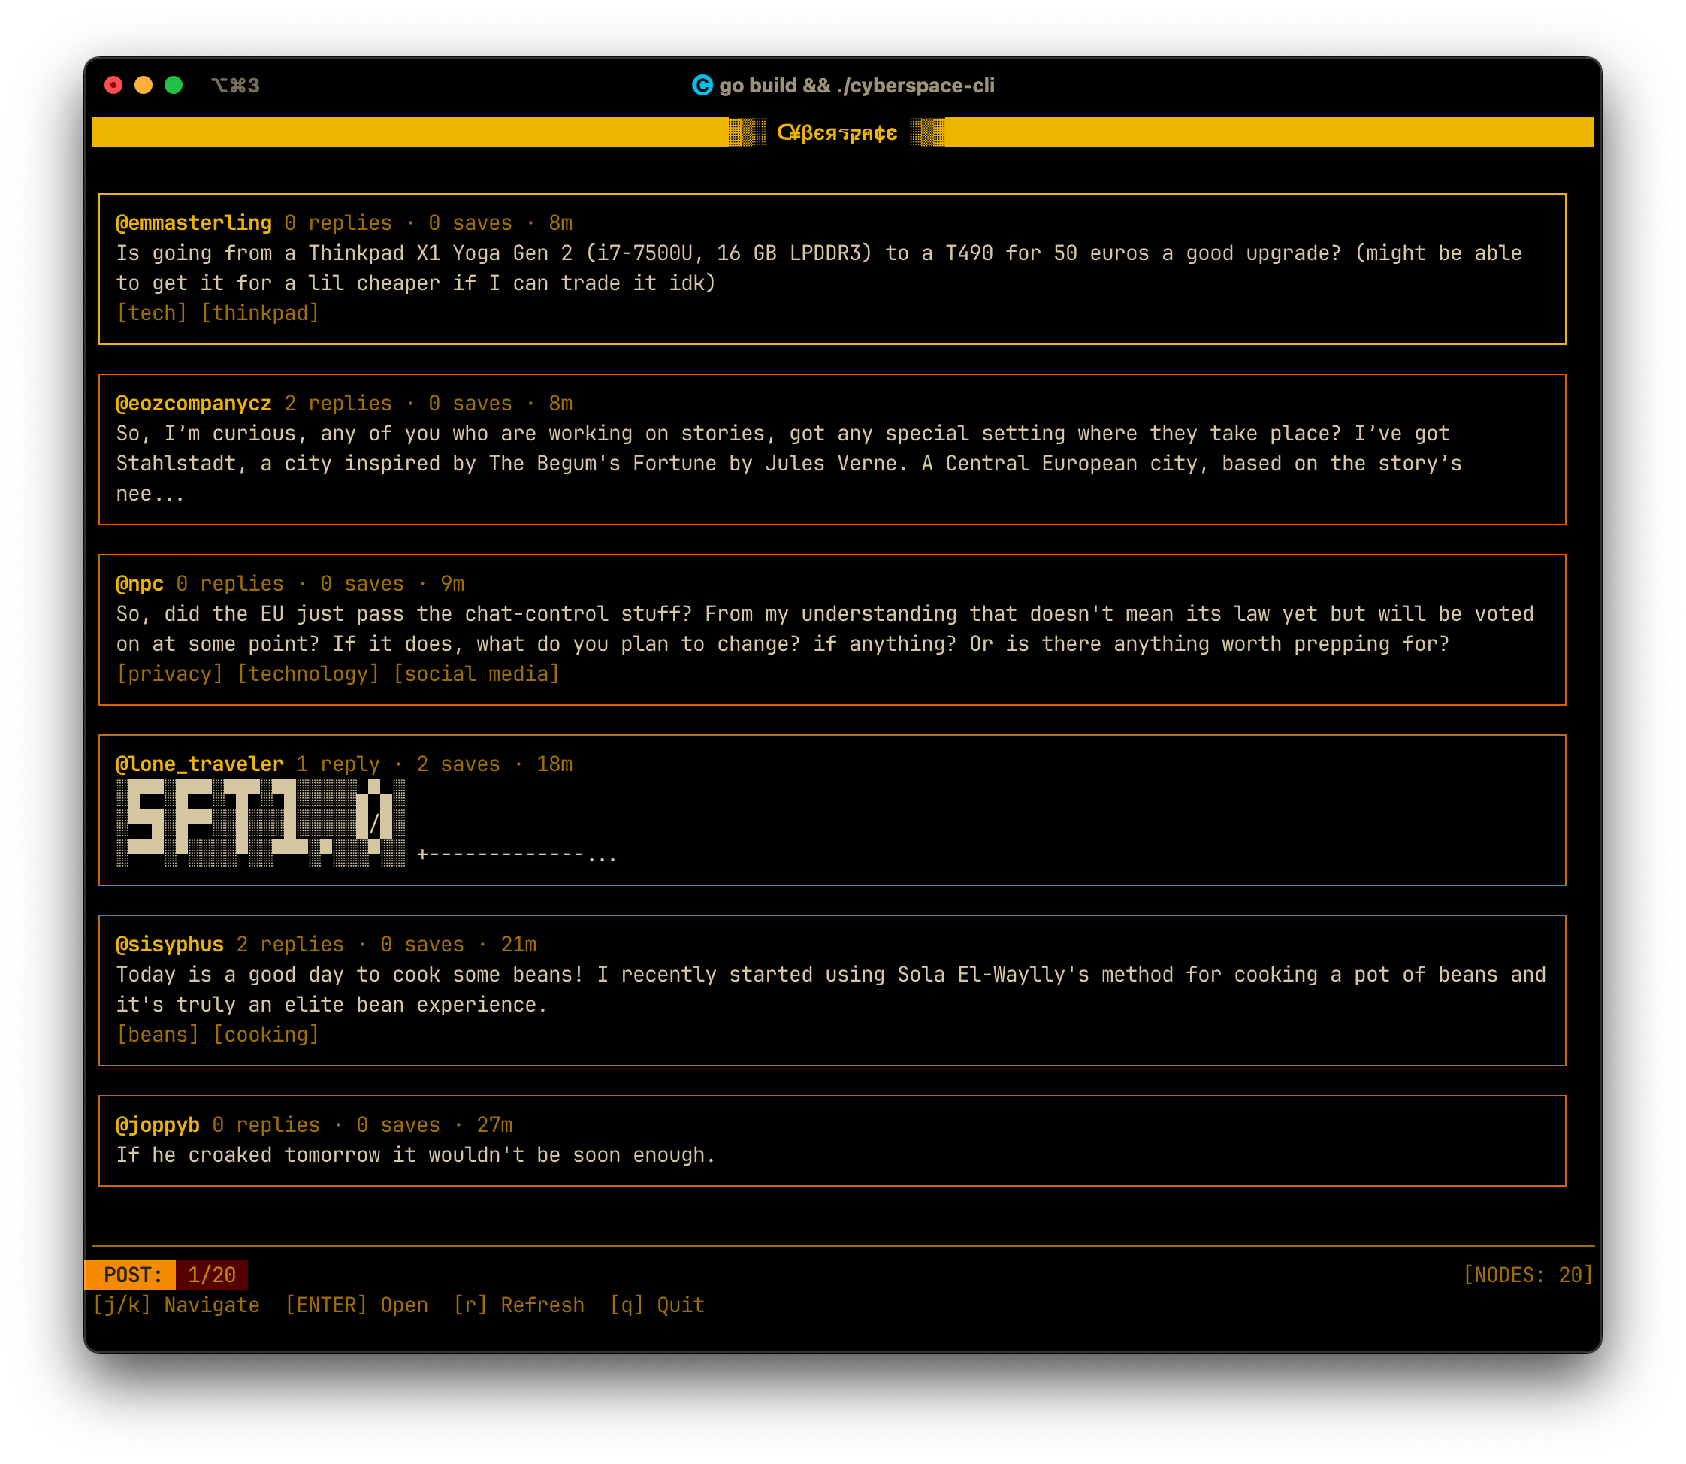The height and width of the screenshot is (1464, 1686).
Task: Click the @emmasterling username
Action: [x=194, y=223]
